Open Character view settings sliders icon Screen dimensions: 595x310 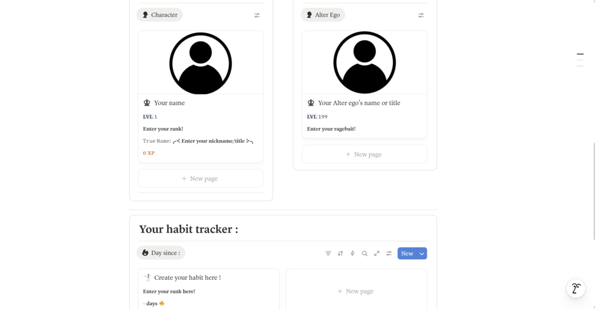pos(257,15)
